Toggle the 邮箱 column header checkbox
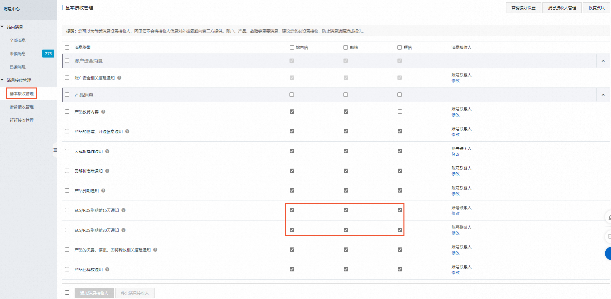 pyautogui.click(x=346, y=48)
